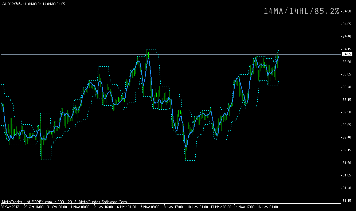This screenshot has height=211, width=356.
Task: Click the 83.40 price scale label
Action: point(347,87)
